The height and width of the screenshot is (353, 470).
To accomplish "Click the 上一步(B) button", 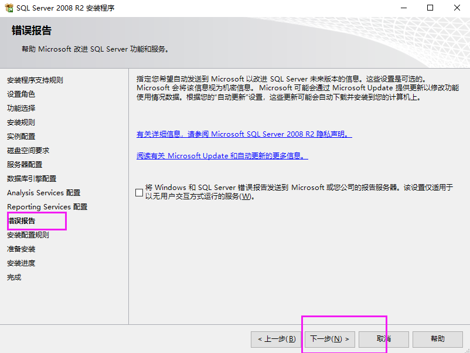I will (x=275, y=339).
